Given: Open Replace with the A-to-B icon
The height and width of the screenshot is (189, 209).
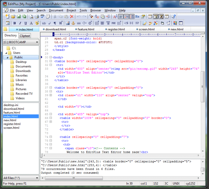Looking at the screenshot, I should pyautogui.click(x=97, y=17).
